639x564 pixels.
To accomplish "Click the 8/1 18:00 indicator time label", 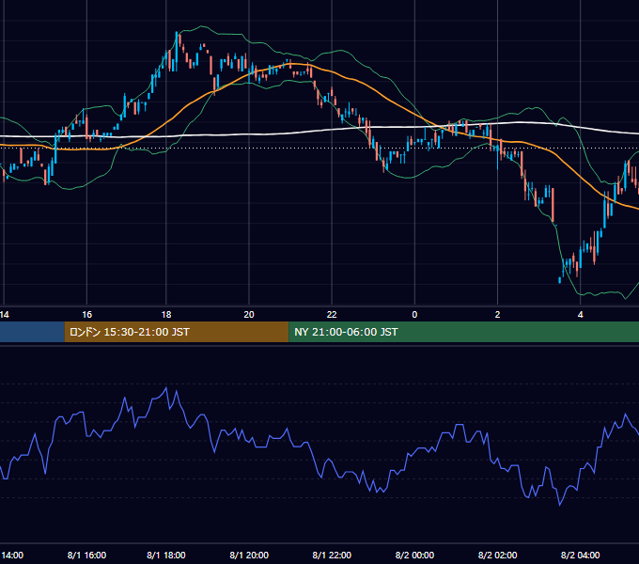I will [x=166, y=555].
